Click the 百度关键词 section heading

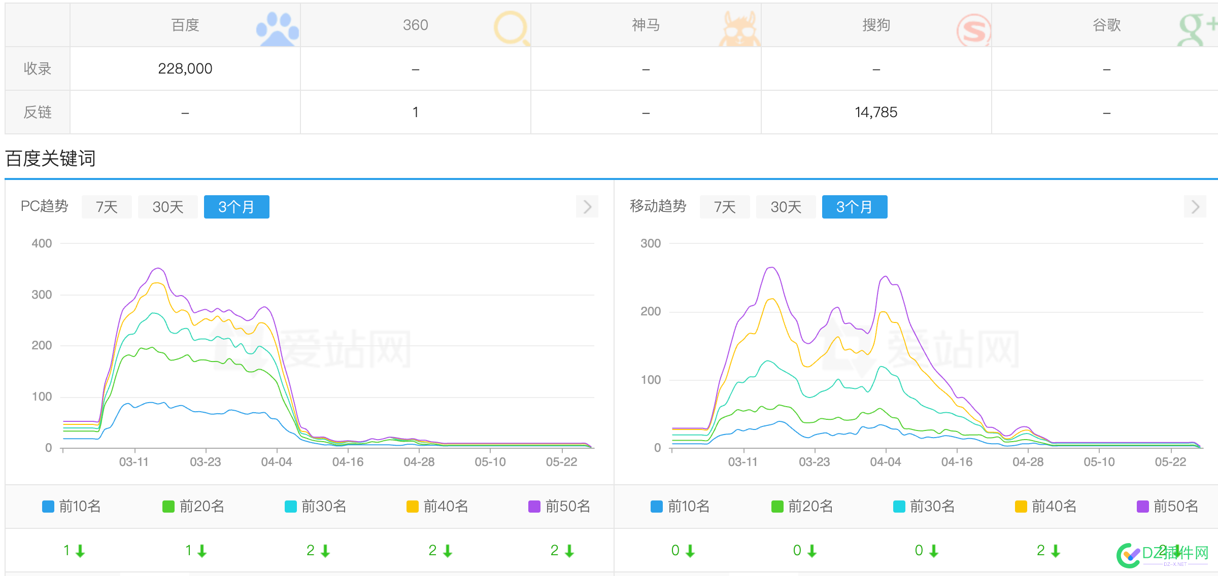click(x=50, y=158)
